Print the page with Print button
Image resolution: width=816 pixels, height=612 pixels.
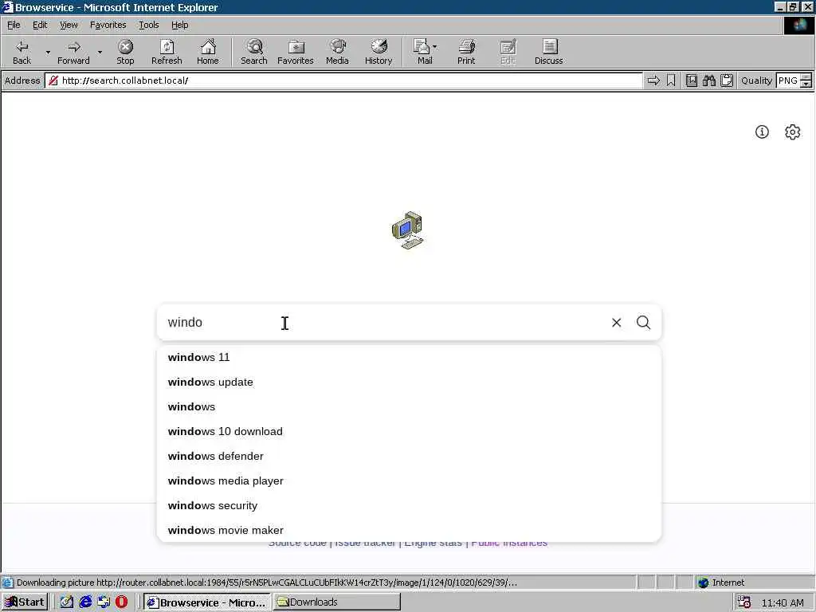pos(466,52)
